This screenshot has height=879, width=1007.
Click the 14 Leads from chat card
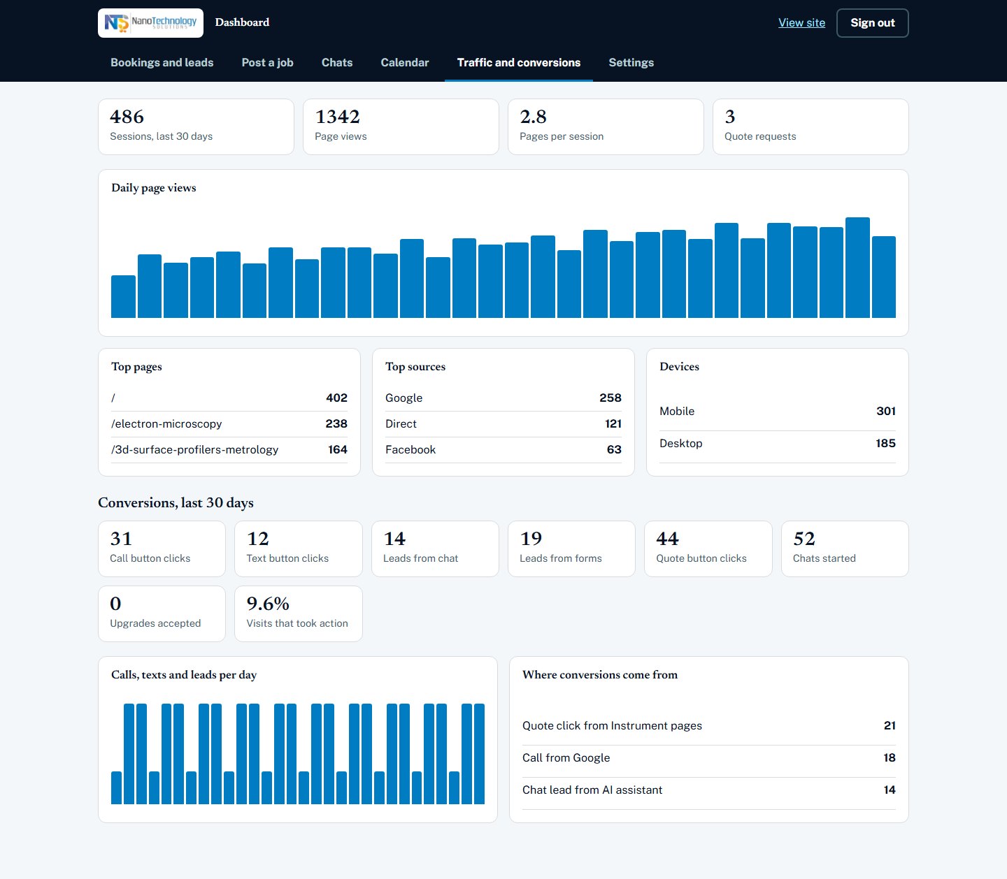click(435, 549)
